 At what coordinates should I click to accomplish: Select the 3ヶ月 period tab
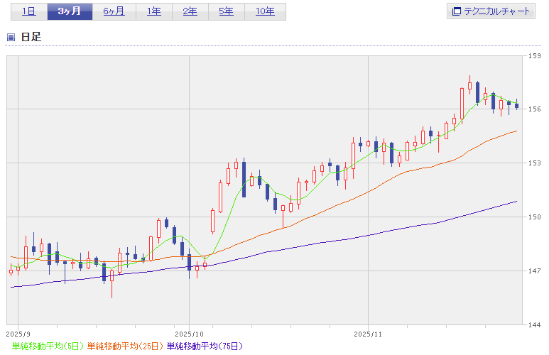point(70,11)
